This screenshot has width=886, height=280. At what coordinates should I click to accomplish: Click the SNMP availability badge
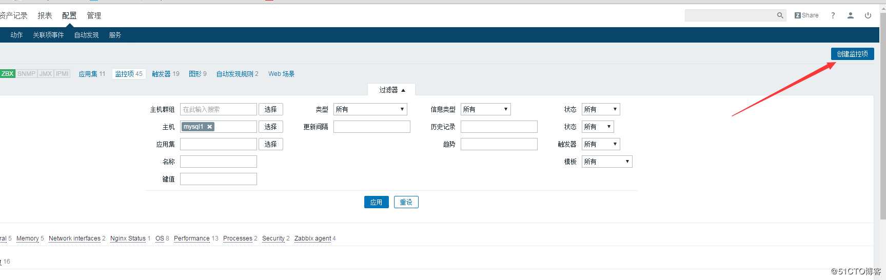pos(26,74)
